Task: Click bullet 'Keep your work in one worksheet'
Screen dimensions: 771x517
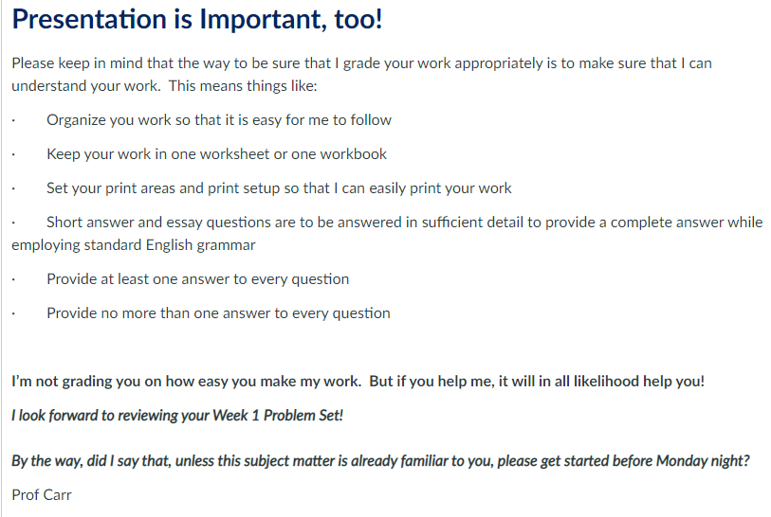Action: (x=216, y=154)
